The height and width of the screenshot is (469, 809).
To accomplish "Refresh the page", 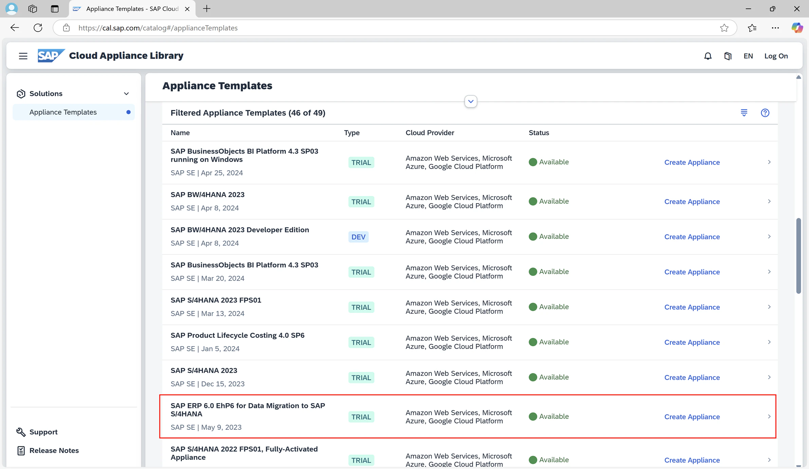I will click(38, 28).
